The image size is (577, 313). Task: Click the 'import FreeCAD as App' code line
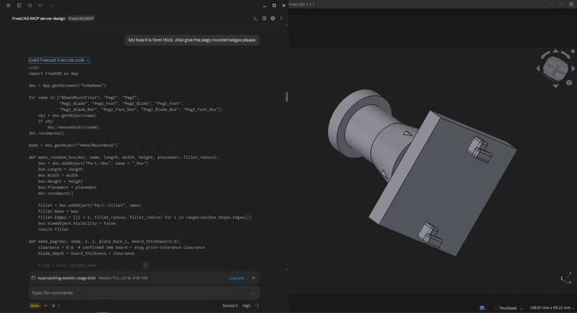[54, 73]
